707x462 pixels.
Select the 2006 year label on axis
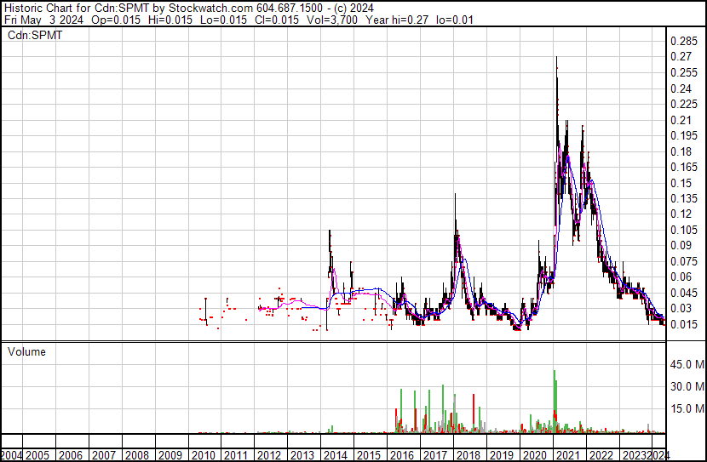click(x=71, y=455)
